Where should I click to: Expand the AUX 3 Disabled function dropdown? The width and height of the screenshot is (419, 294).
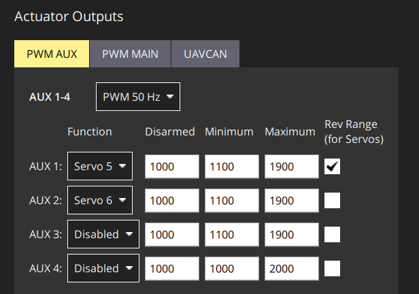tap(103, 234)
